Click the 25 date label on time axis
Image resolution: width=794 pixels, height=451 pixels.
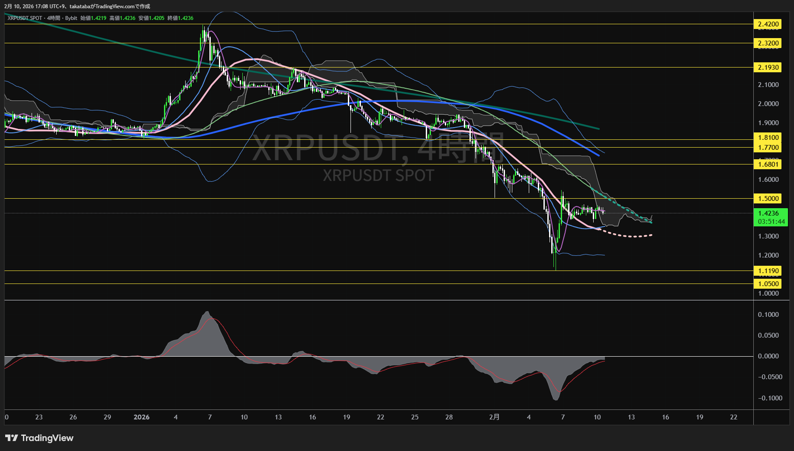tap(415, 417)
